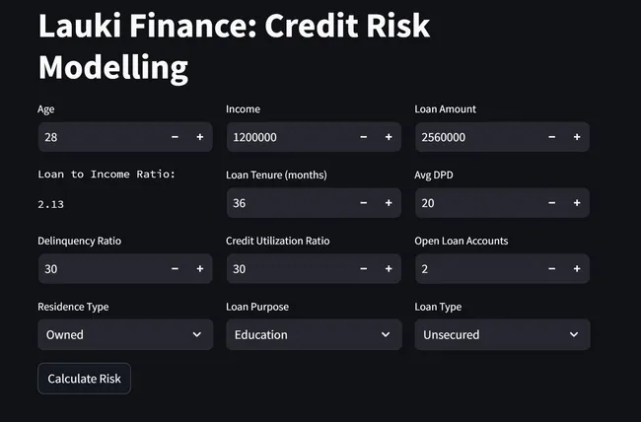Open the Residence Type dropdown
Image resolution: width=641 pixels, height=422 pixels.
124,334
